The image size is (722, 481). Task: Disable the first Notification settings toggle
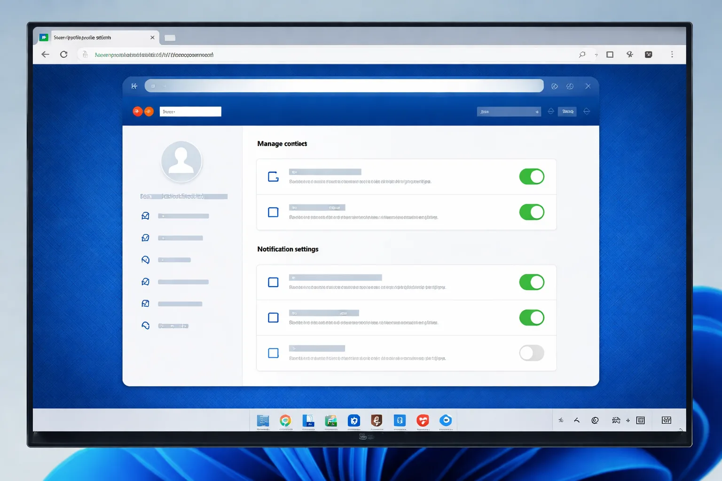pyautogui.click(x=532, y=282)
